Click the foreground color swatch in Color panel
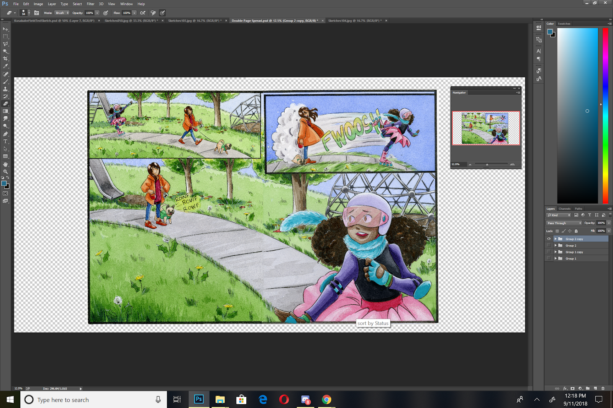The height and width of the screenshot is (408, 613). tap(550, 32)
